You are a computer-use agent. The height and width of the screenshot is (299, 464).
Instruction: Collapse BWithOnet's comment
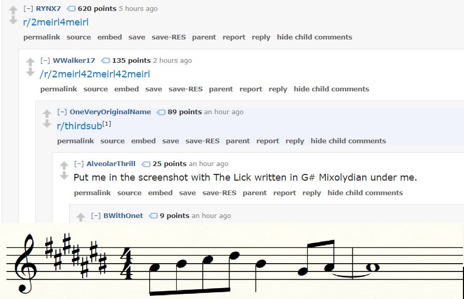point(95,215)
